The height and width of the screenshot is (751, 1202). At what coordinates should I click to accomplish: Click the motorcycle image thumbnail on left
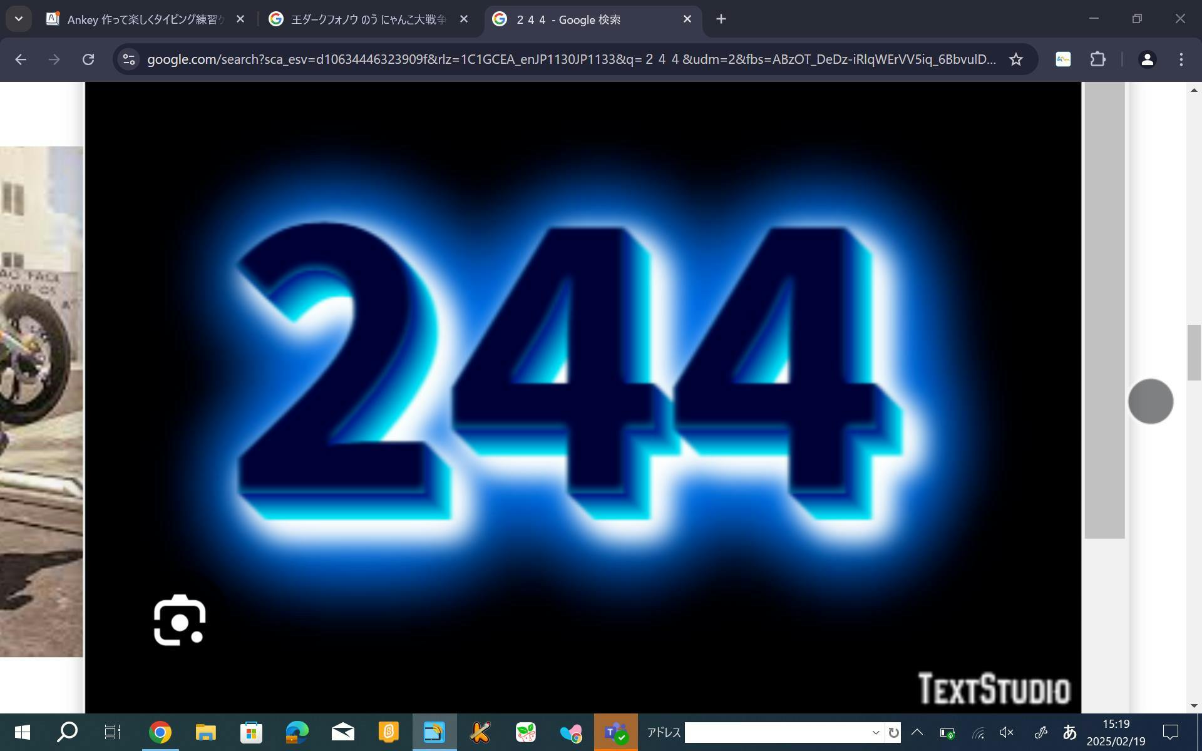tap(41, 401)
